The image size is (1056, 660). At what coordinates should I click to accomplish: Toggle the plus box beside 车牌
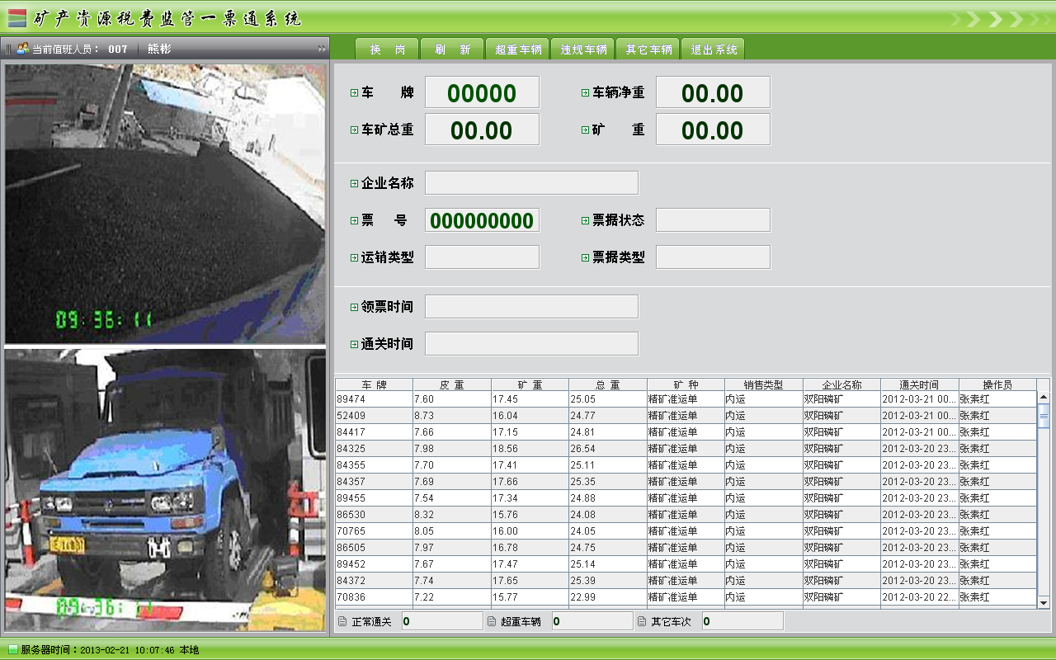354,92
